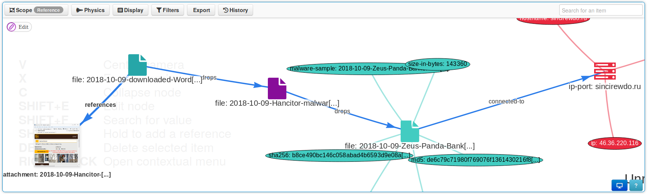This screenshot has height=194, width=648.
Task: Click the size-in-bytes 143360 attribute node
Action: click(x=437, y=64)
